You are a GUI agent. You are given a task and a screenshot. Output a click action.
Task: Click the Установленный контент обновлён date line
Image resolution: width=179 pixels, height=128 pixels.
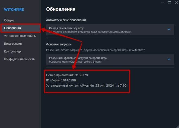pos(86,86)
